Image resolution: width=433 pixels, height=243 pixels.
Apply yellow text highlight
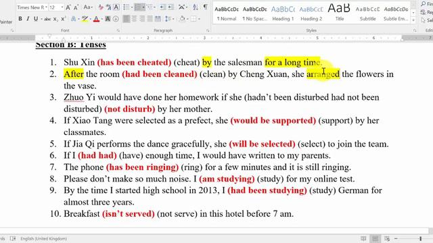[85, 19]
